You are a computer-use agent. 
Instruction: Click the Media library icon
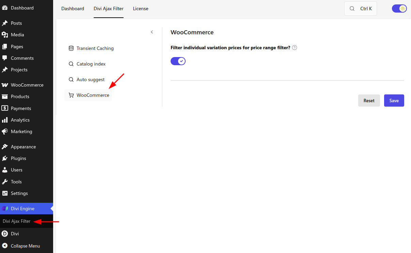(x=5, y=35)
